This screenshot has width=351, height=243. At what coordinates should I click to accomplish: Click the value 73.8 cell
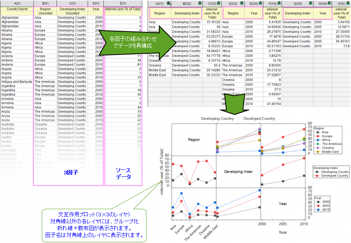point(341,46)
